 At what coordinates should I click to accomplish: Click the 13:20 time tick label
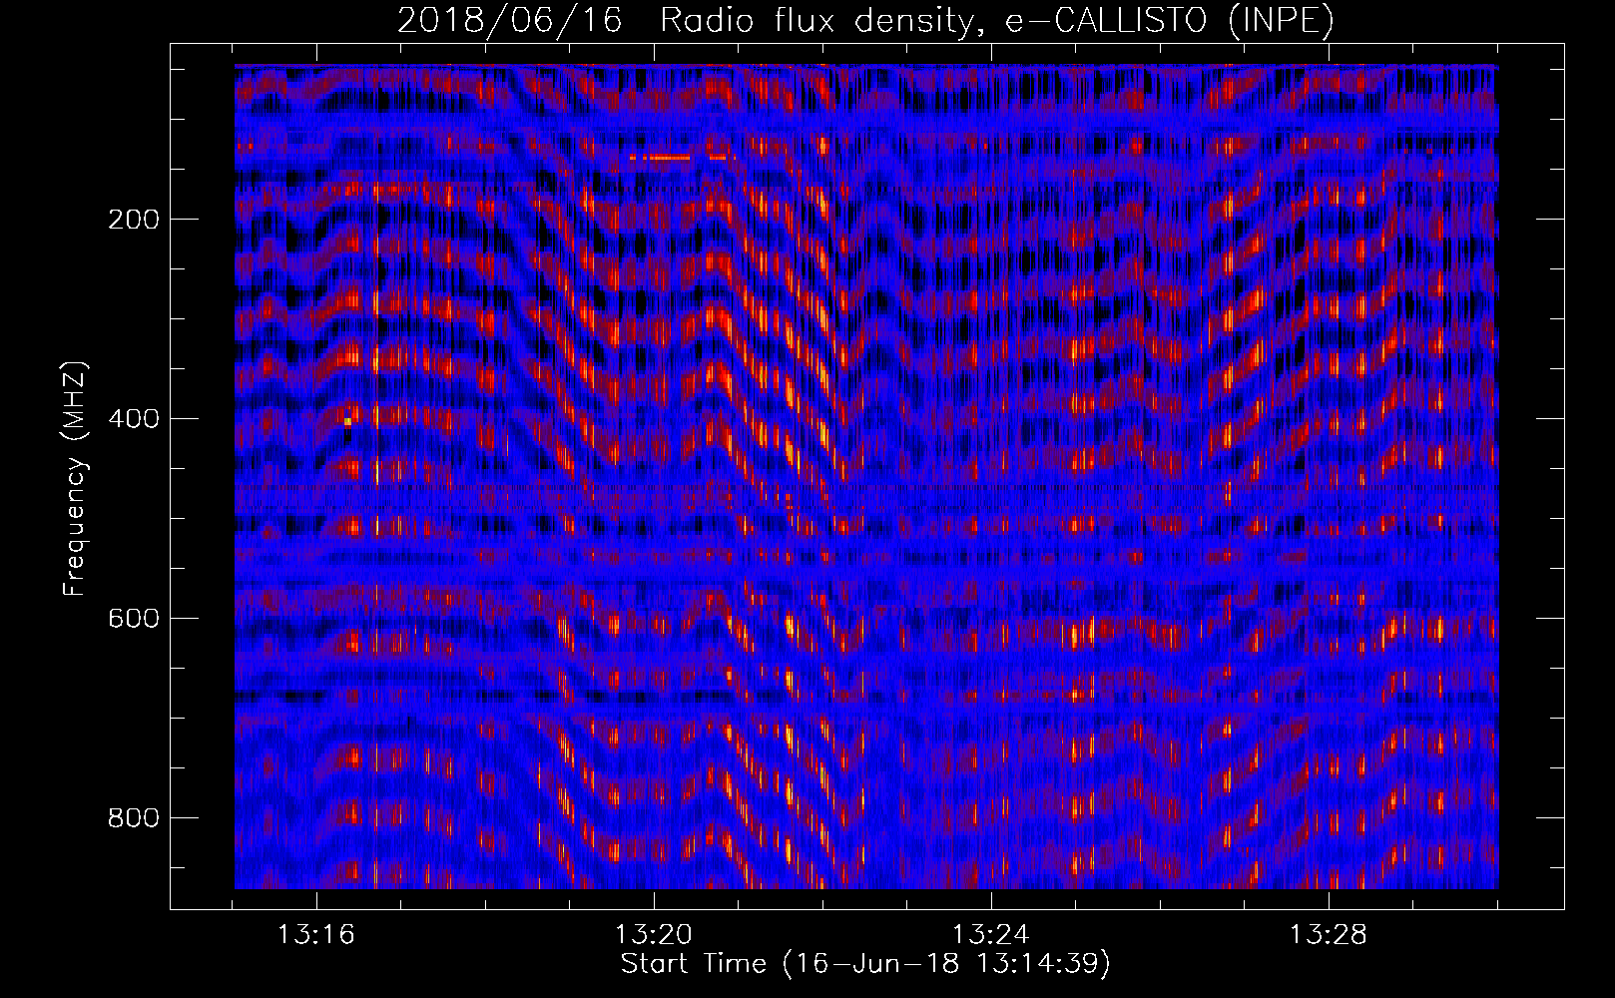click(654, 935)
